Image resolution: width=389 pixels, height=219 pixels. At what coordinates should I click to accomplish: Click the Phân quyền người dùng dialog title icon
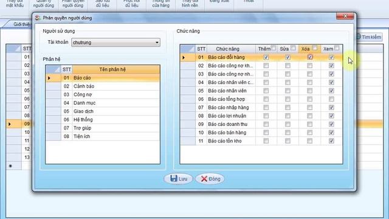[38, 18]
